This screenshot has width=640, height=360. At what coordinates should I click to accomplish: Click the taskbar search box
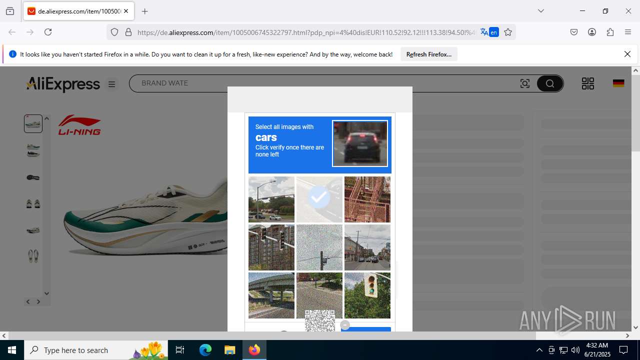[96, 350]
